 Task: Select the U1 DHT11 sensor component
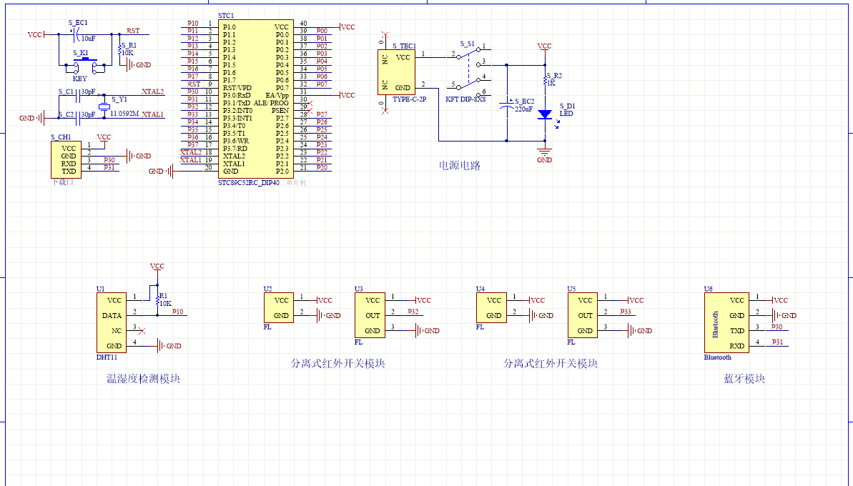[114, 322]
